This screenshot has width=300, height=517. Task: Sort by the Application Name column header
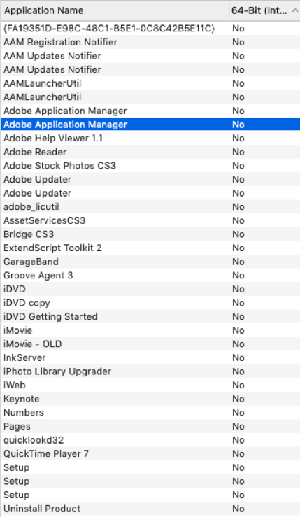coord(114,10)
